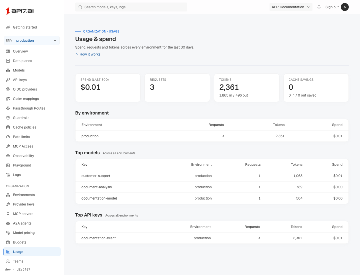Open the Guardrails link
The image size is (360, 275).
(32, 118)
